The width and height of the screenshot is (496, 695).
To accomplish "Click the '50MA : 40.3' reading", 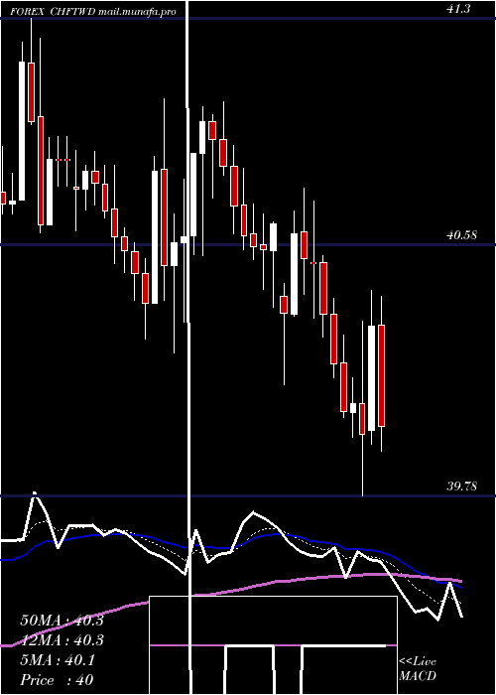I will [62, 621].
